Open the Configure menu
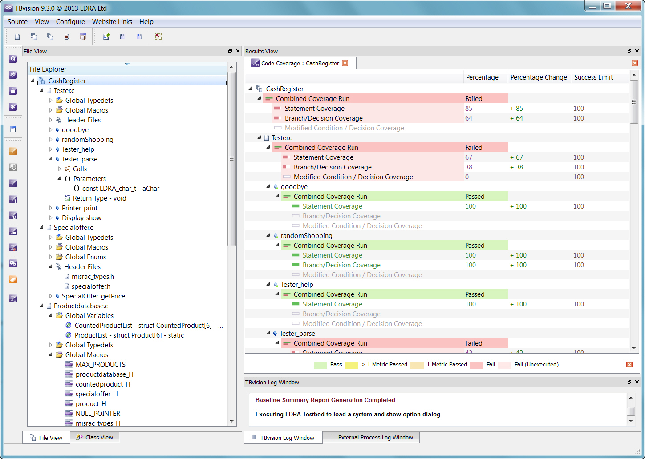This screenshot has width=645, height=459. pos(70,22)
